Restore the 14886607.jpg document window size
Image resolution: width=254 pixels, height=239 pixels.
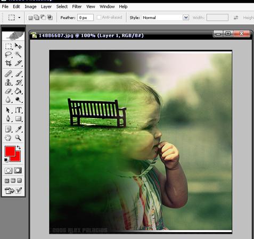[x=228, y=34]
